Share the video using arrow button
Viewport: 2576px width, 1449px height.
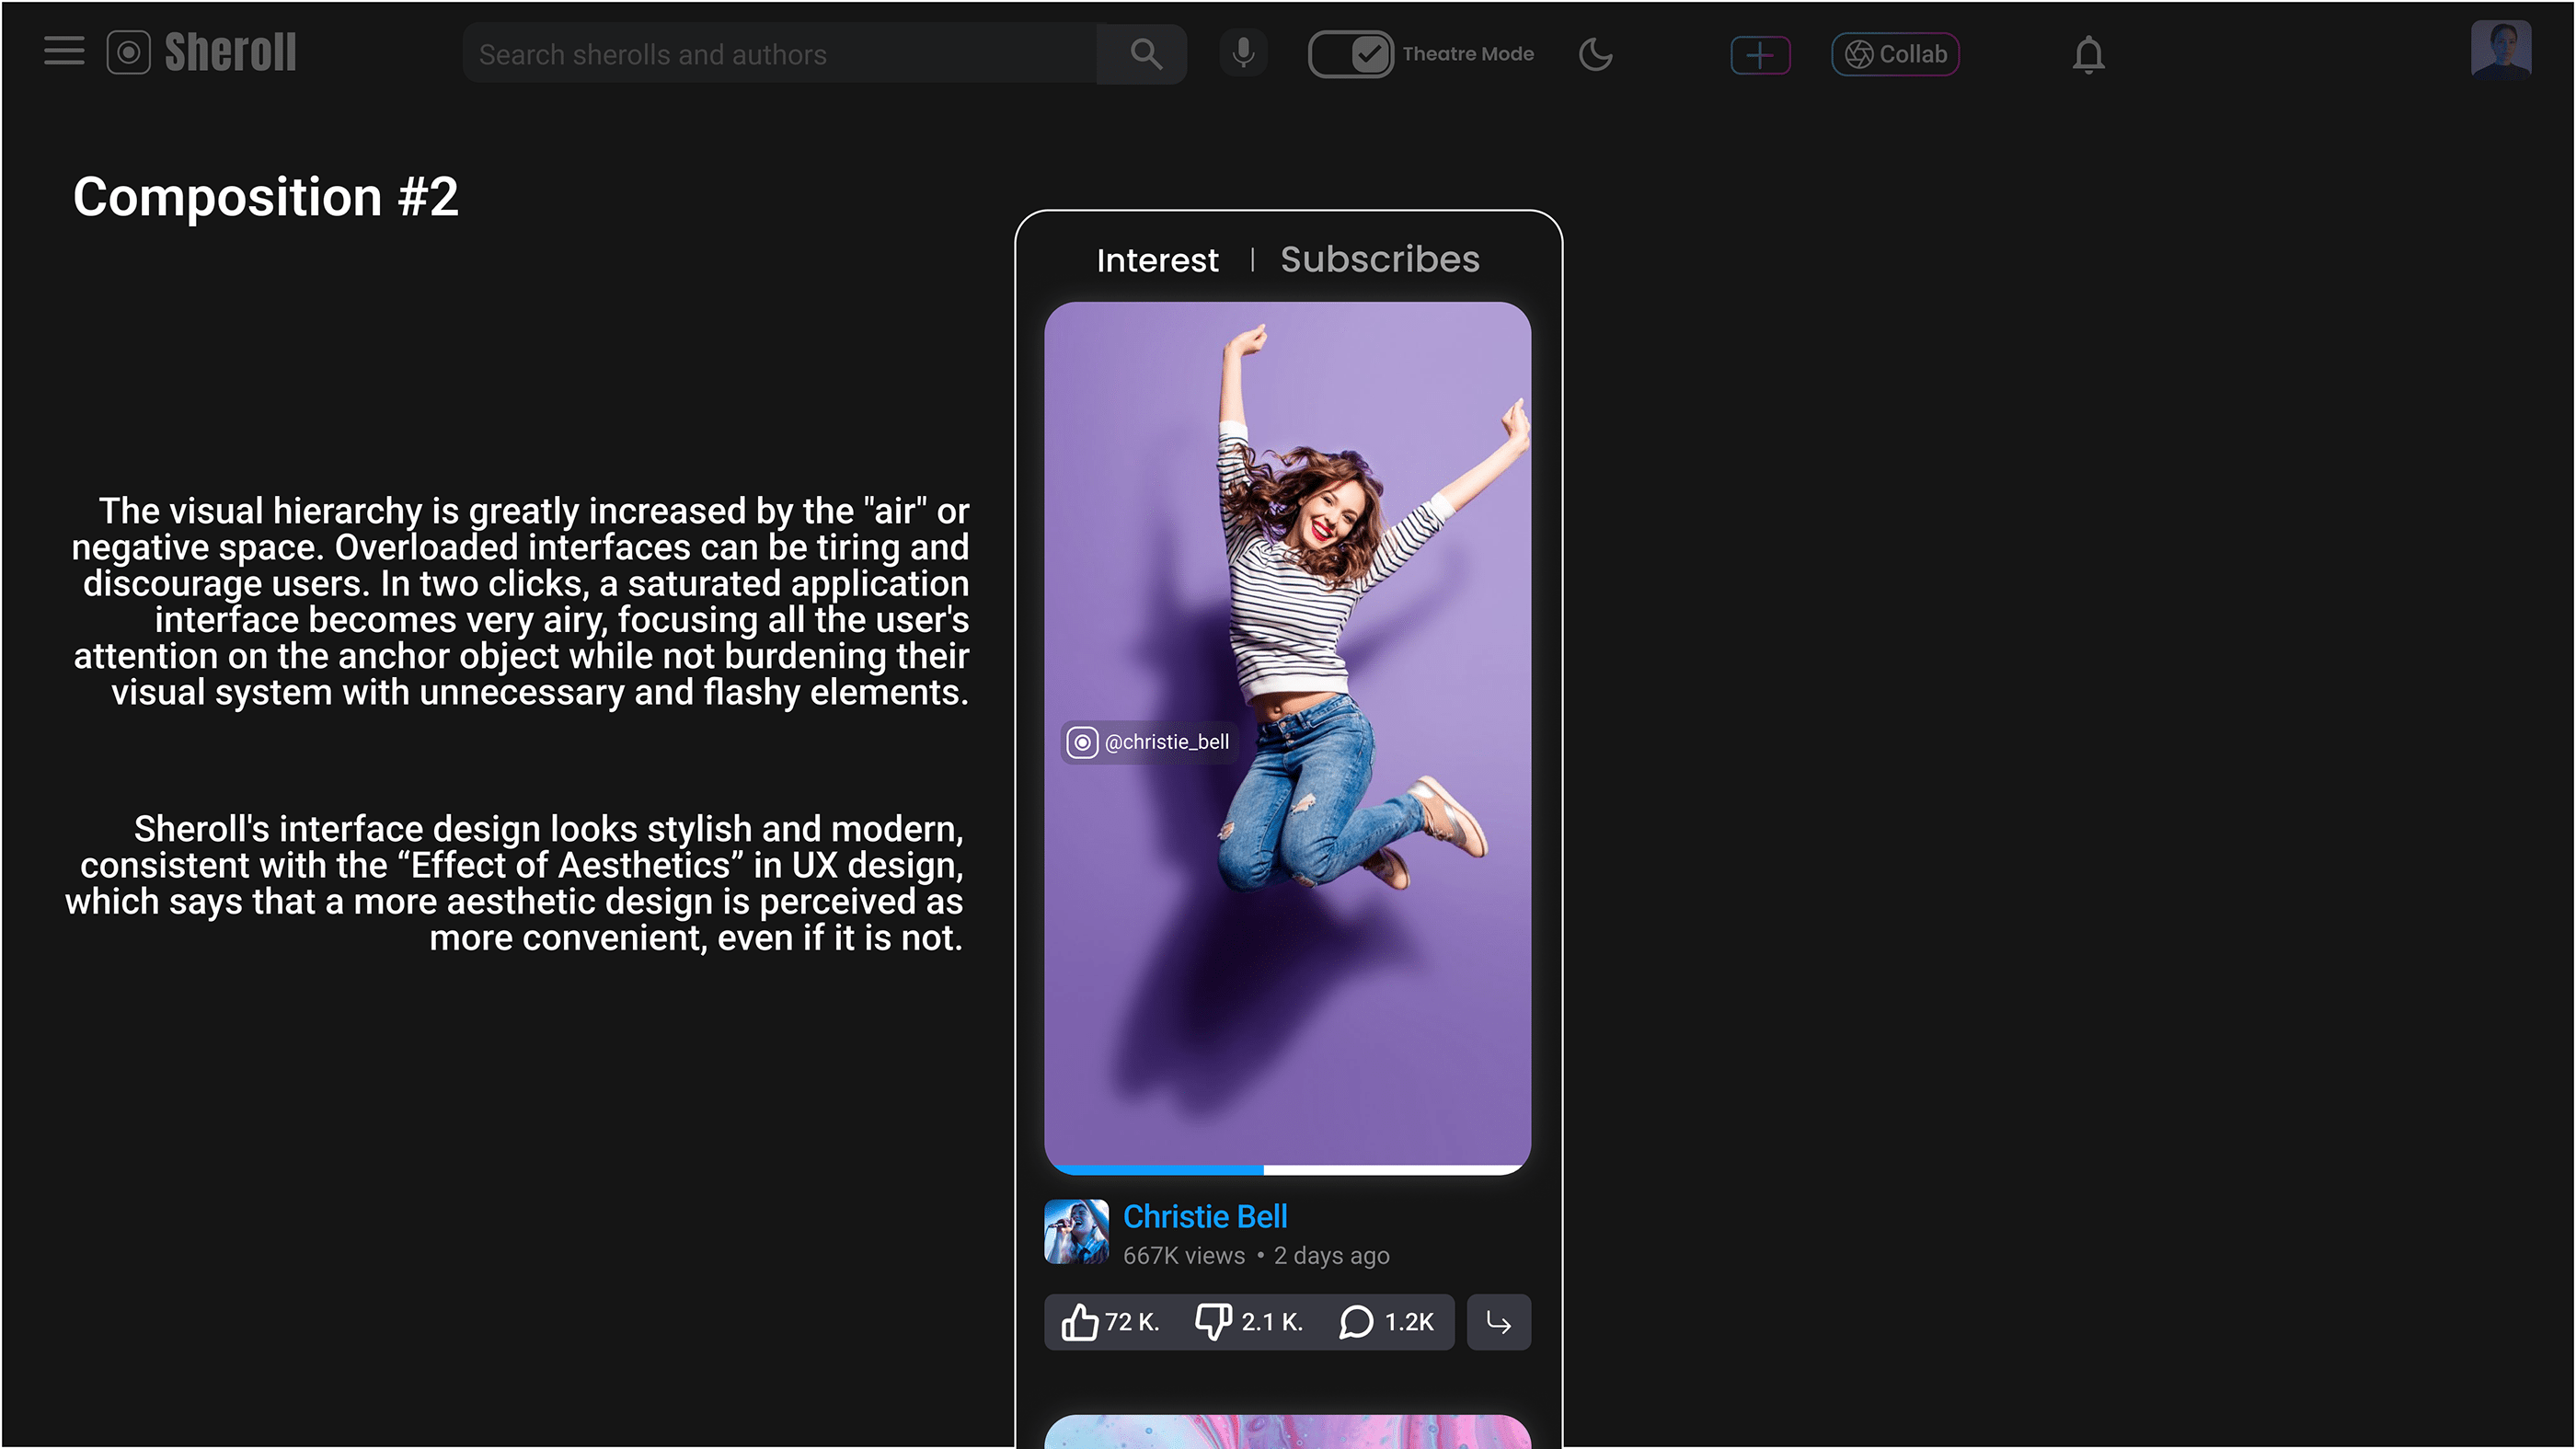(1498, 1322)
